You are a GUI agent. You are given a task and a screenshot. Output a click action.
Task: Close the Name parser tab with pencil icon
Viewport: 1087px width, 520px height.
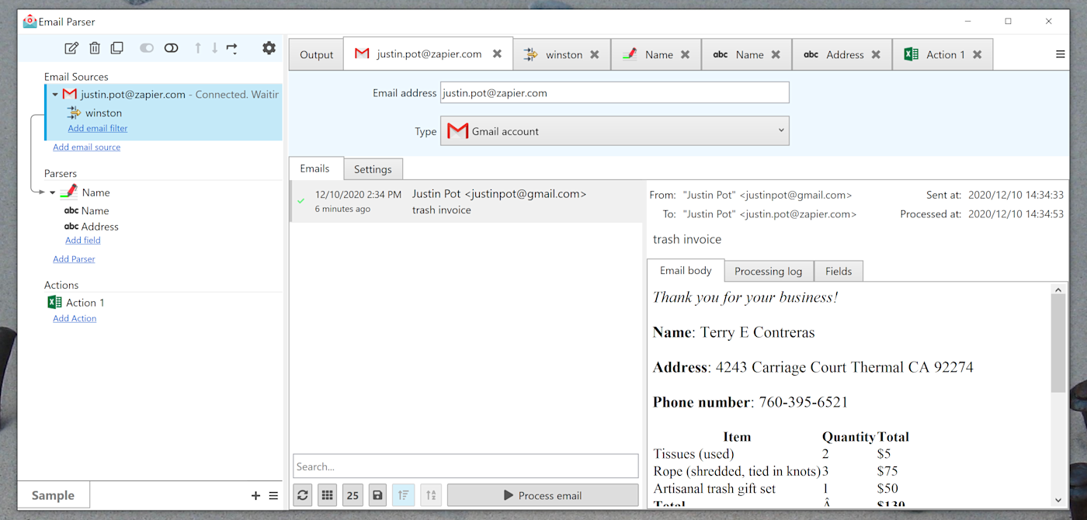click(x=686, y=54)
